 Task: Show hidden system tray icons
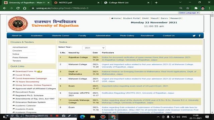(x=158, y=117)
